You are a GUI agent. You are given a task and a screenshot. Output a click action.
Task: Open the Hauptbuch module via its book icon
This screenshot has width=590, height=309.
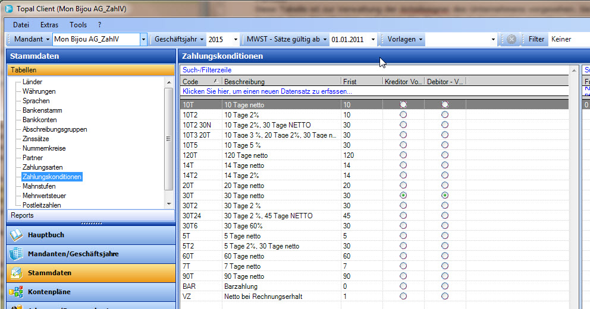16,235
